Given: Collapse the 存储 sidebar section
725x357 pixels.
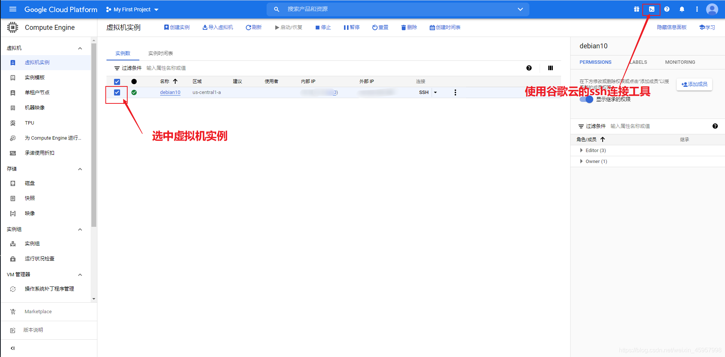Looking at the screenshot, I should coord(80,169).
